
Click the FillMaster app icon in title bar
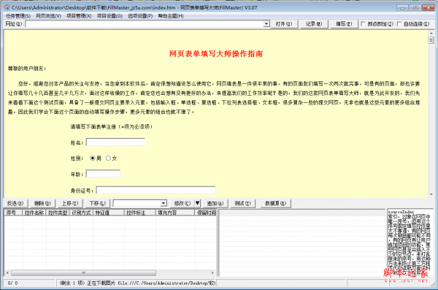tap(7, 7)
